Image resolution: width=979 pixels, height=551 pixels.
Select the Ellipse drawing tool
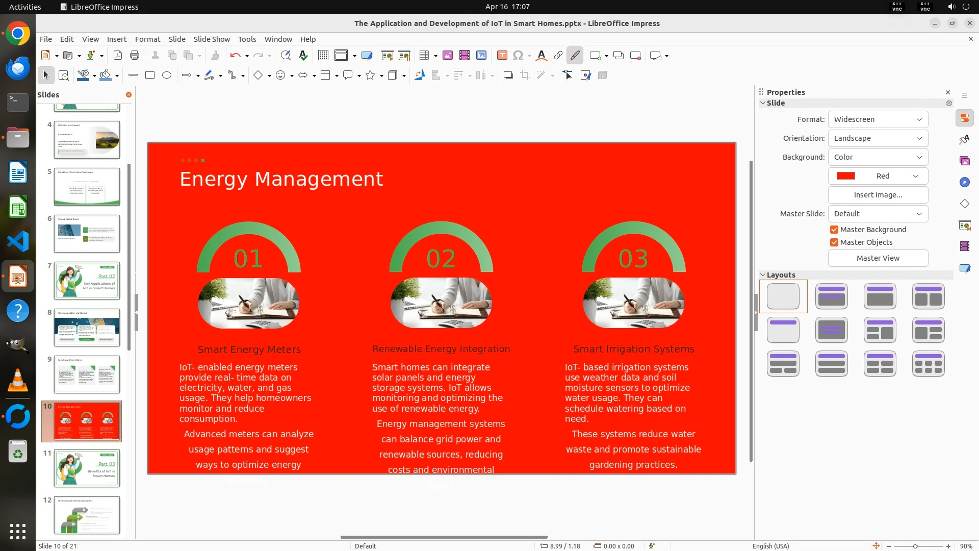166,76
